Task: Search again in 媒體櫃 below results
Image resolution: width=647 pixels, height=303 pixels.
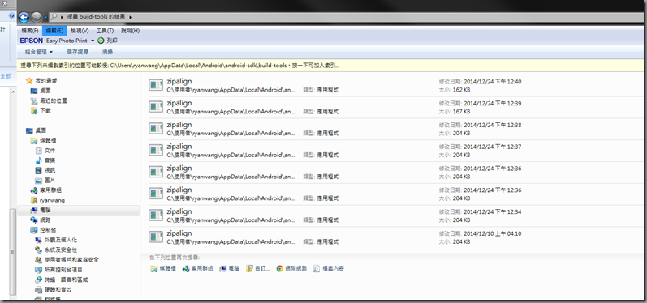Action: point(163,268)
